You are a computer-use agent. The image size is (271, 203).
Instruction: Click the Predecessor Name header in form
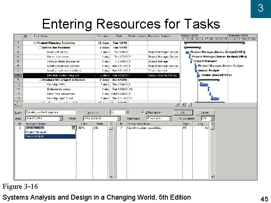click(x=154, y=124)
